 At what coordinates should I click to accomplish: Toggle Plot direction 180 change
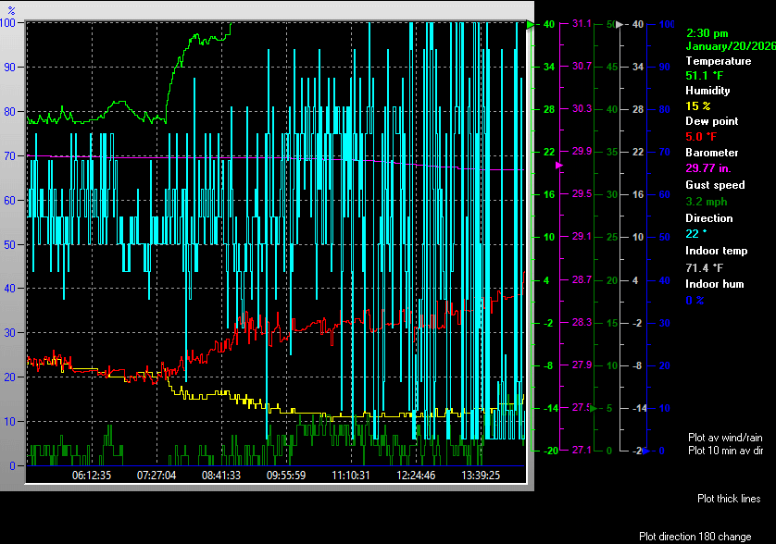[x=707, y=536]
